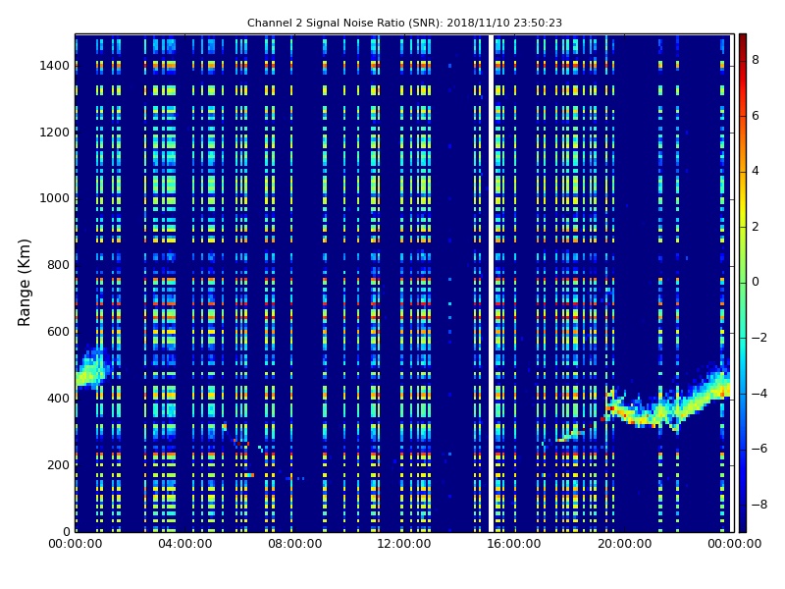
Task: Click the 00:00:00 label at the right end of the time axis
Action: point(734,544)
